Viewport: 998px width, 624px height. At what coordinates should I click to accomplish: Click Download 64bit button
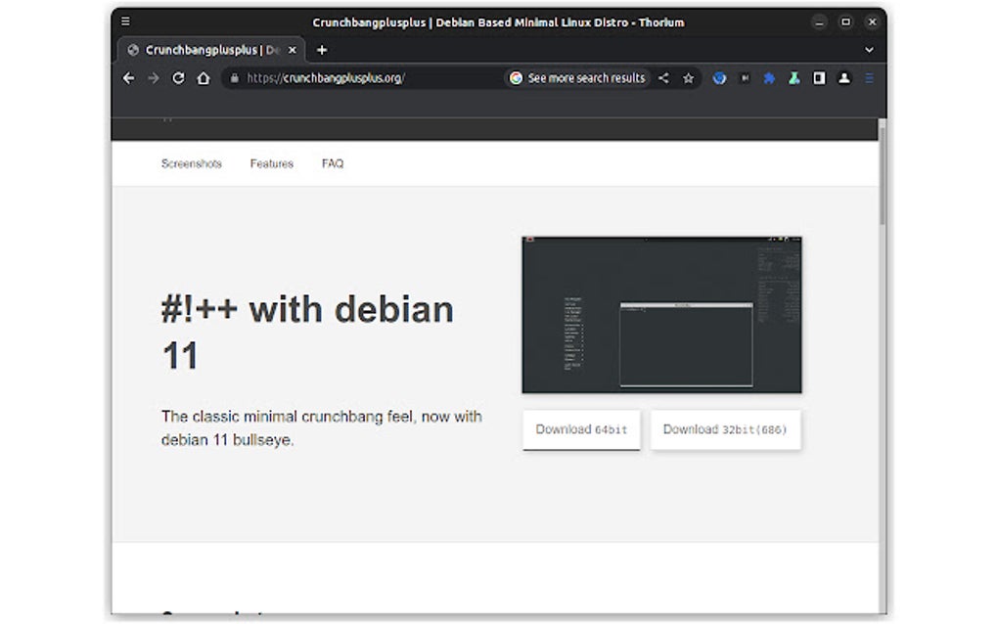coord(580,429)
